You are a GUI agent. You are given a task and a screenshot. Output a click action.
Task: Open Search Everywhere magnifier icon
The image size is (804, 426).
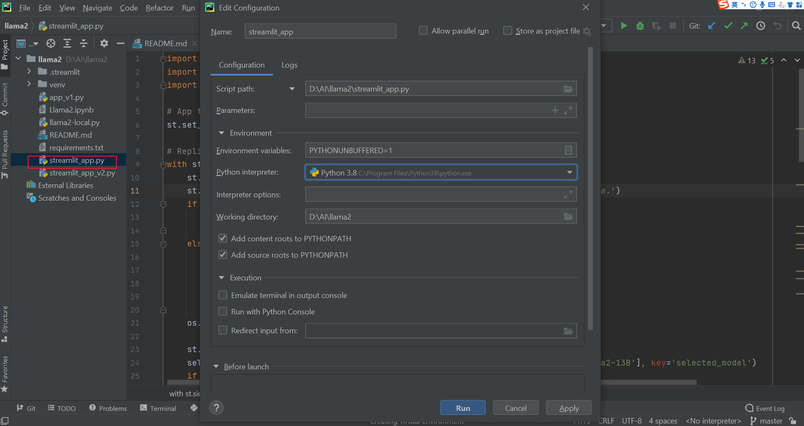coord(796,26)
